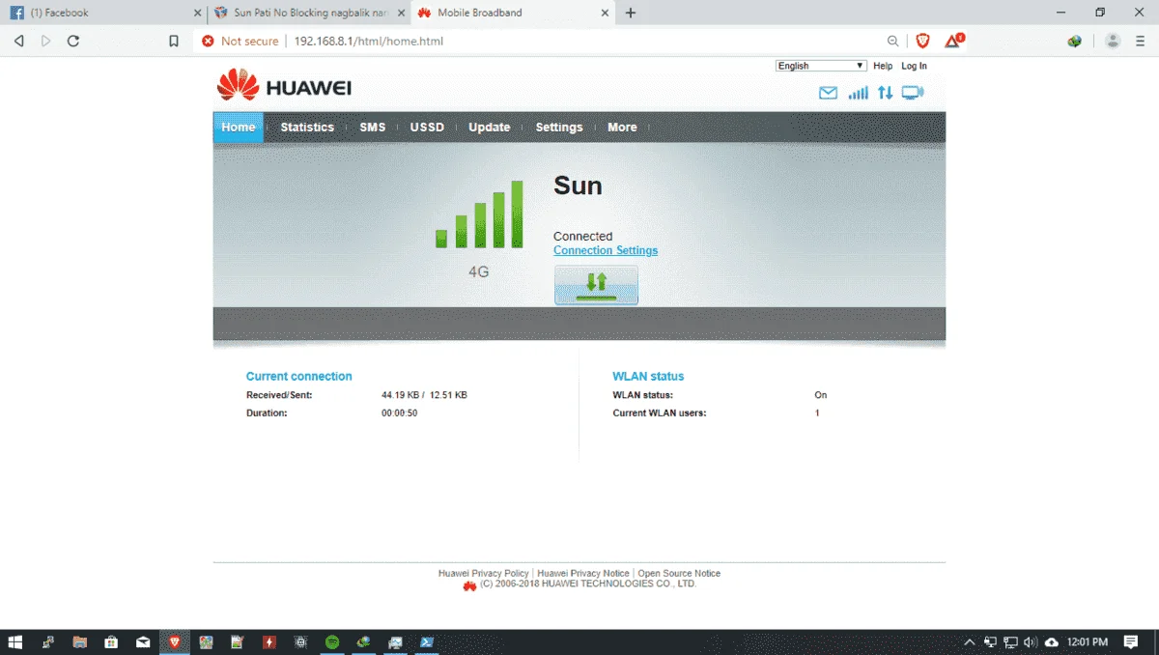1159x655 pixels.
Task: Open the browser hamburger menu
Action: point(1141,41)
